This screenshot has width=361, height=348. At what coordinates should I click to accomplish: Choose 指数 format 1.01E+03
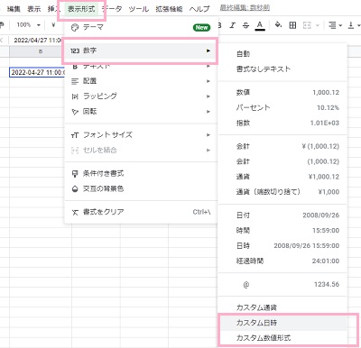282,123
